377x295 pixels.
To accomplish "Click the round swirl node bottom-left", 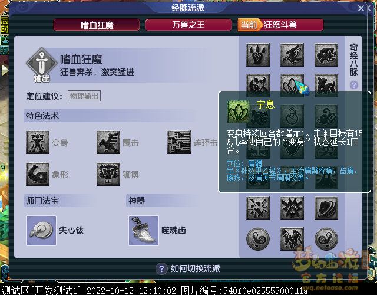I will pos(258,239).
